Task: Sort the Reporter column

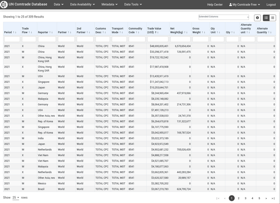Action: pyautogui.click(x=52, y=32)
